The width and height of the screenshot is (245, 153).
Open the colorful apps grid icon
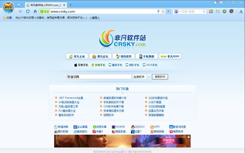pos(211,11)
